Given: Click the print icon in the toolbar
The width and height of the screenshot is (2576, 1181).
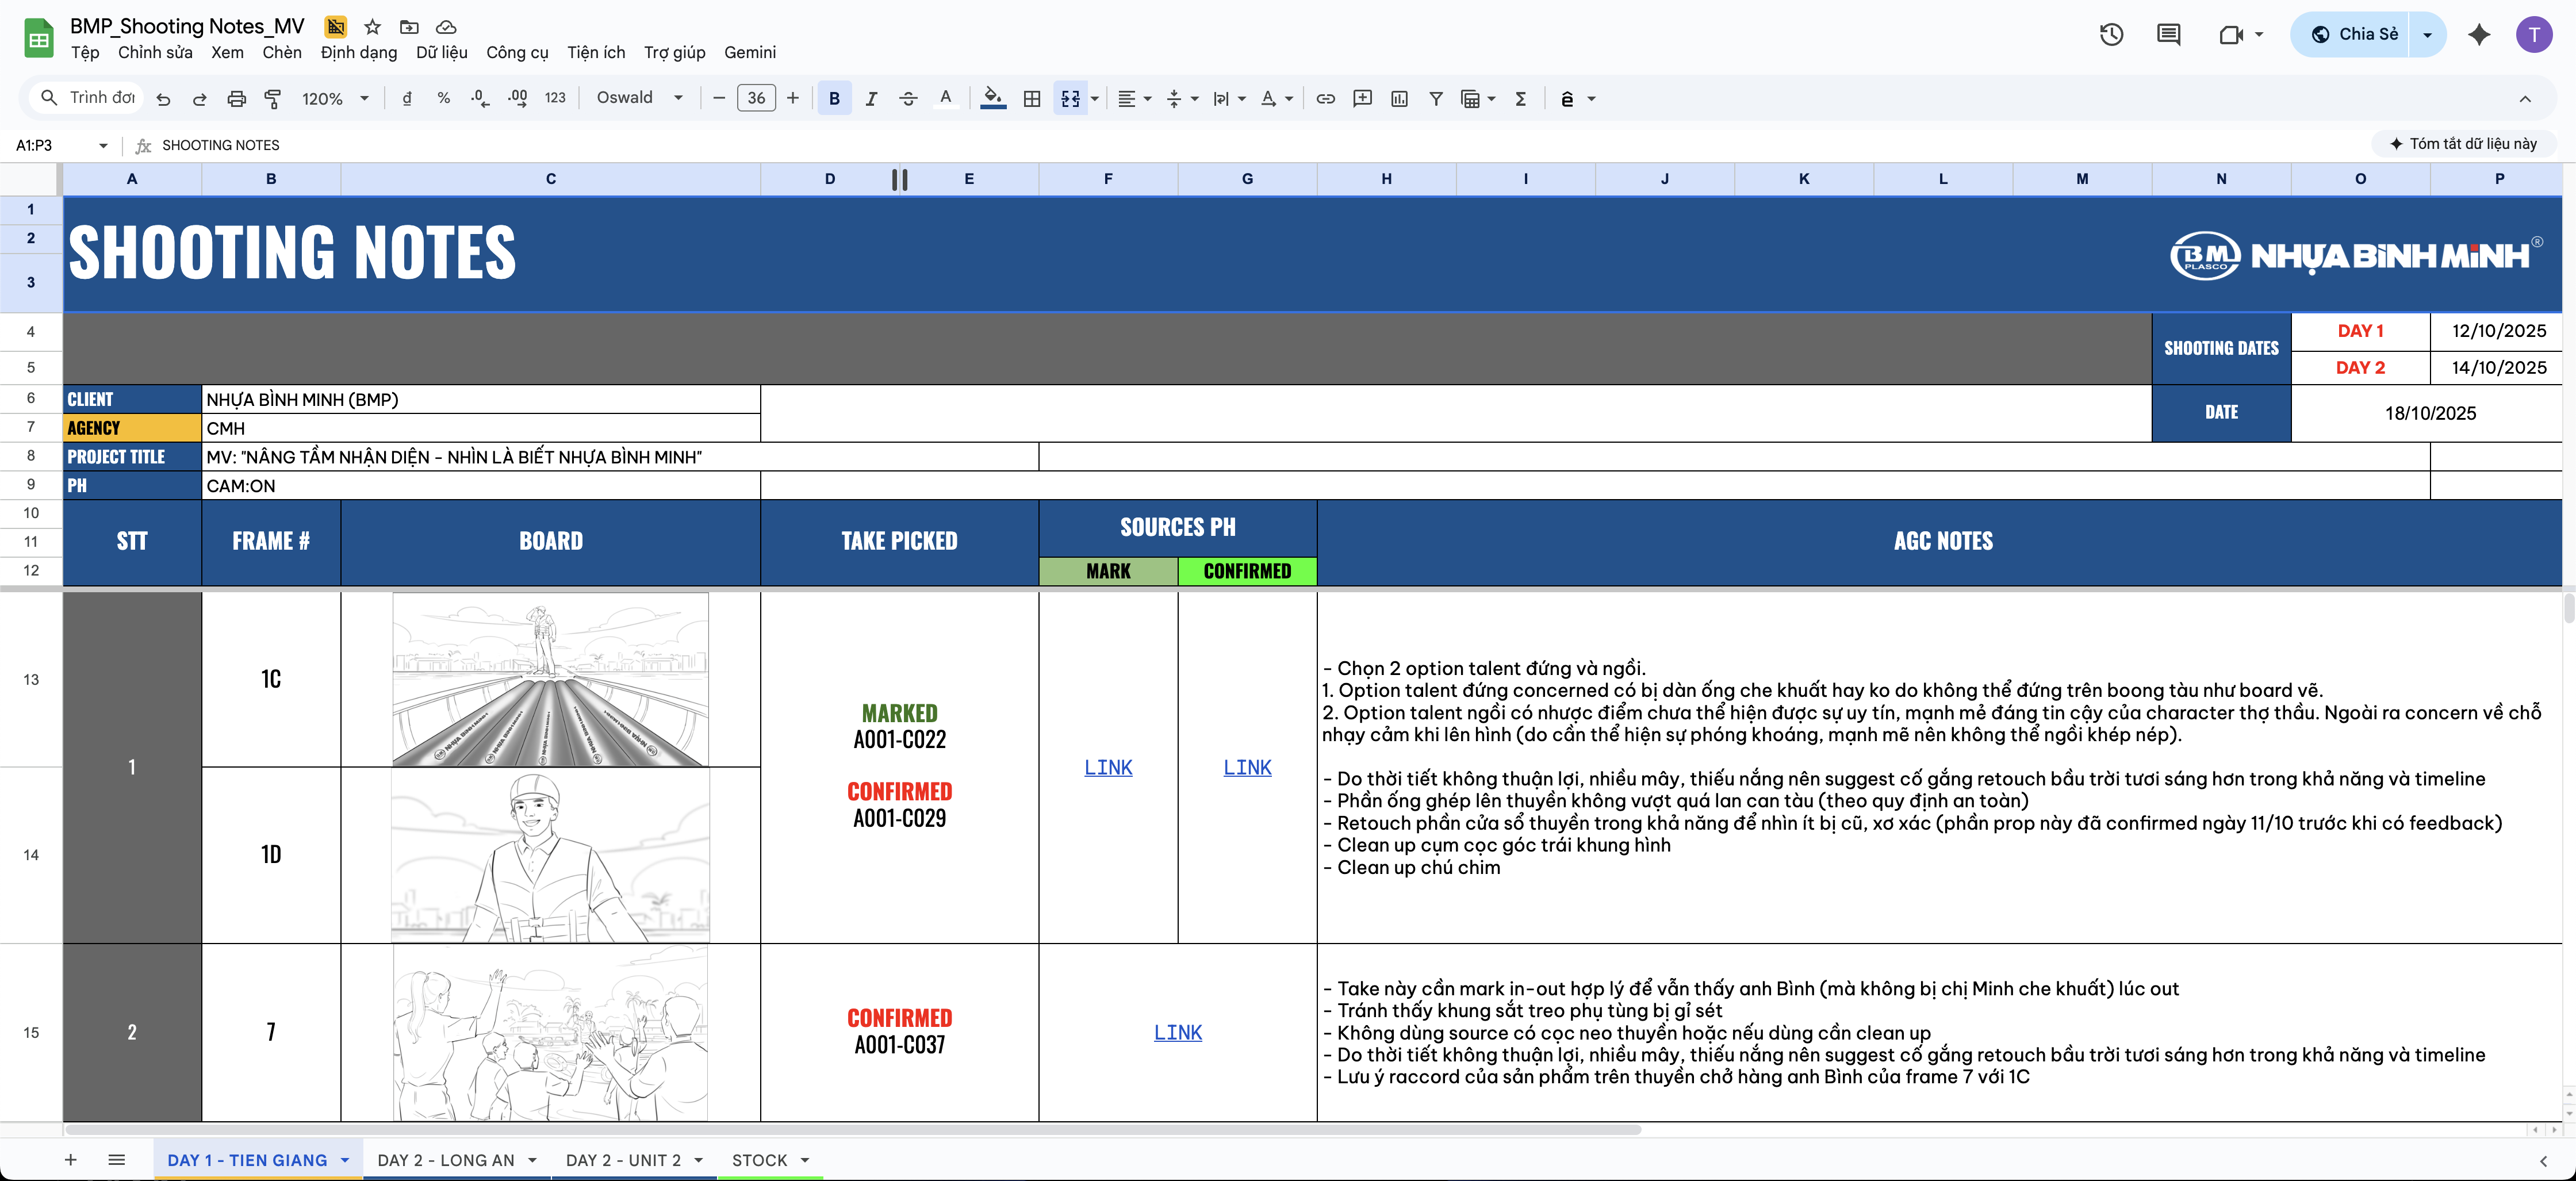Looking at the screenshot, I should [x=236, y=98].
